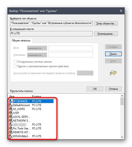Select the IIS_IUSRS group icon
The height and width of the screenshot is (147, 132).
click(x=11, y=109)
